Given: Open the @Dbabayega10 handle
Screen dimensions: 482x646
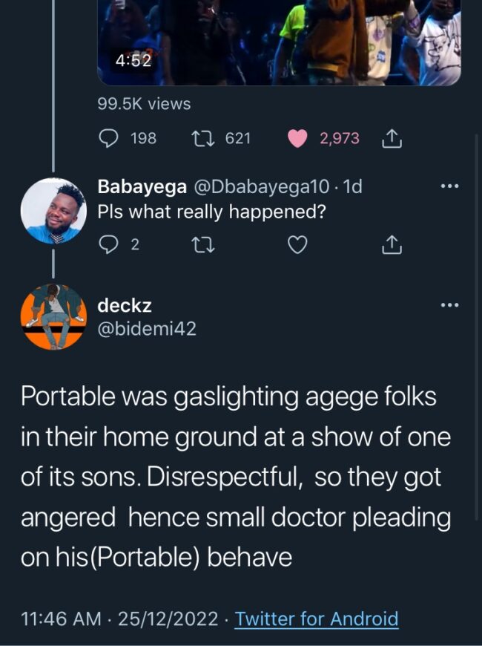Looking at the screenshot, I should point(259,187).
